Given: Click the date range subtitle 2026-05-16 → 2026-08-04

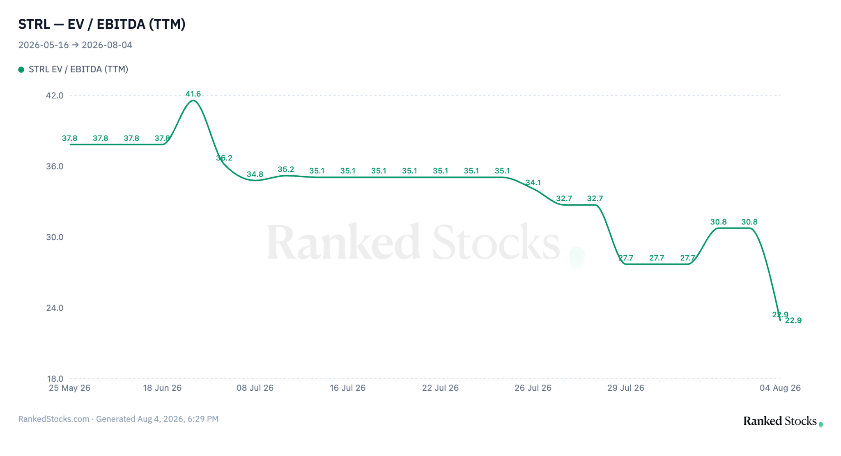Looking at the screenshot, I should (75, 45).
